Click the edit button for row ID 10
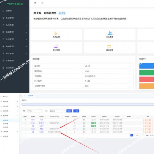Screen dimensions: 154x154 tap(145, 120)
